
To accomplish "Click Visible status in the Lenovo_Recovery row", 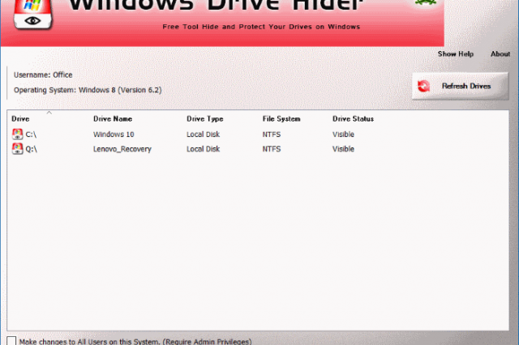I will click(343, 149).
